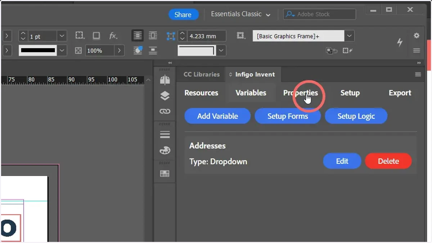Adjust stroke weight stepper arrows
This screenshot has width=432, height=243.
click(x=23, y=36)
